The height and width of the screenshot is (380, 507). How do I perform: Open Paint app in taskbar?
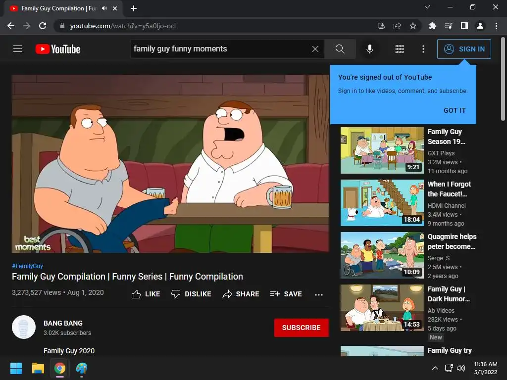(82, 368)
